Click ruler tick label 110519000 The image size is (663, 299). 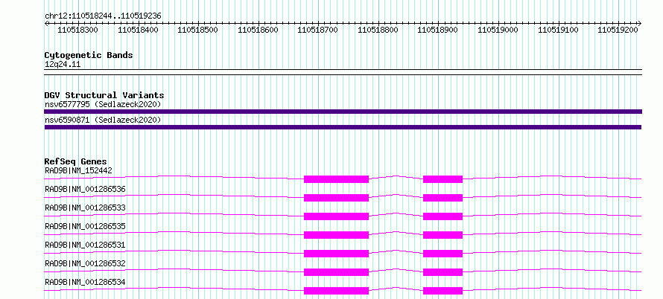coord(498,30)
